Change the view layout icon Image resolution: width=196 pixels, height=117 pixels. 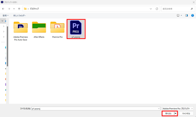[x=178, y=16]
